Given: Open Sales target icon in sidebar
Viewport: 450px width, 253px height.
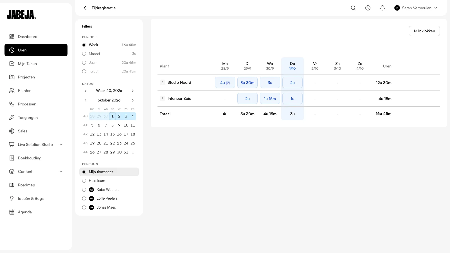Looking at the screenshot, I should click(x=12, y=131).
